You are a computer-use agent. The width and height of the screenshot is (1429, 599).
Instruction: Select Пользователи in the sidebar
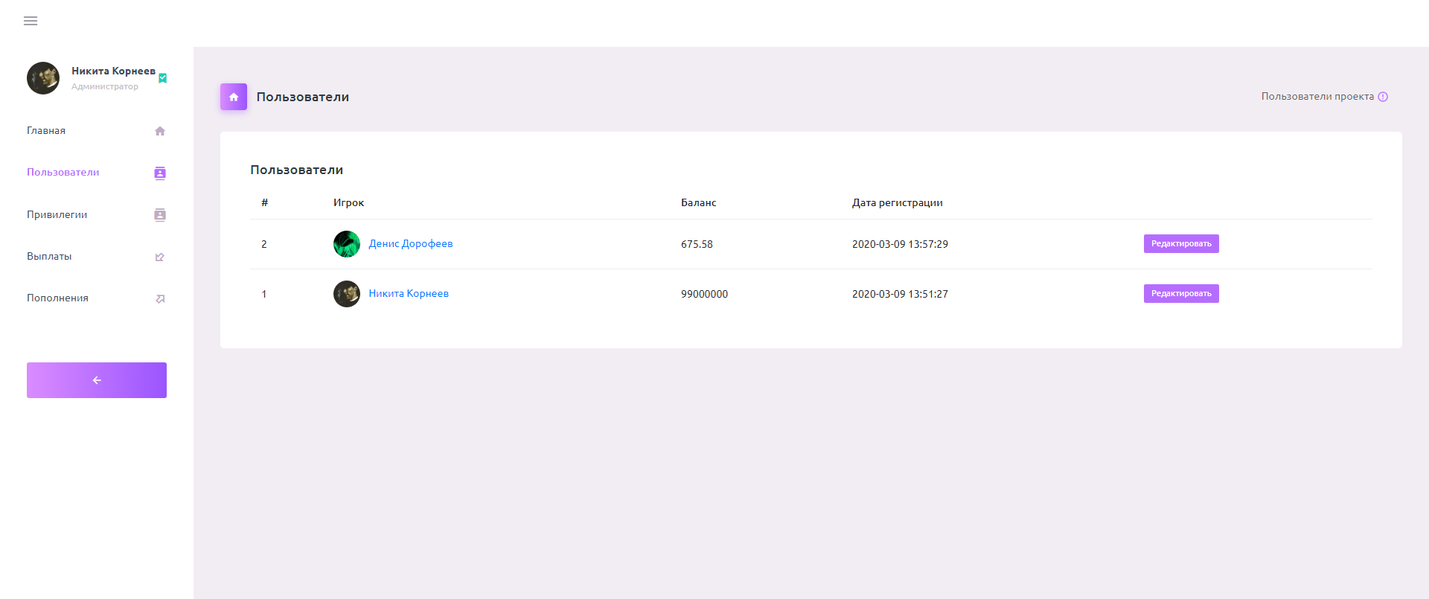click(x=63, y=173)
